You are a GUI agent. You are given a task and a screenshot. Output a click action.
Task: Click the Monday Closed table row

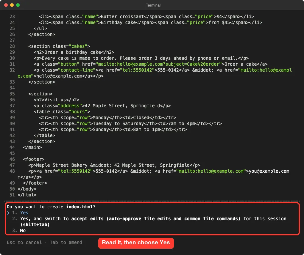click(x=107, y=118)
